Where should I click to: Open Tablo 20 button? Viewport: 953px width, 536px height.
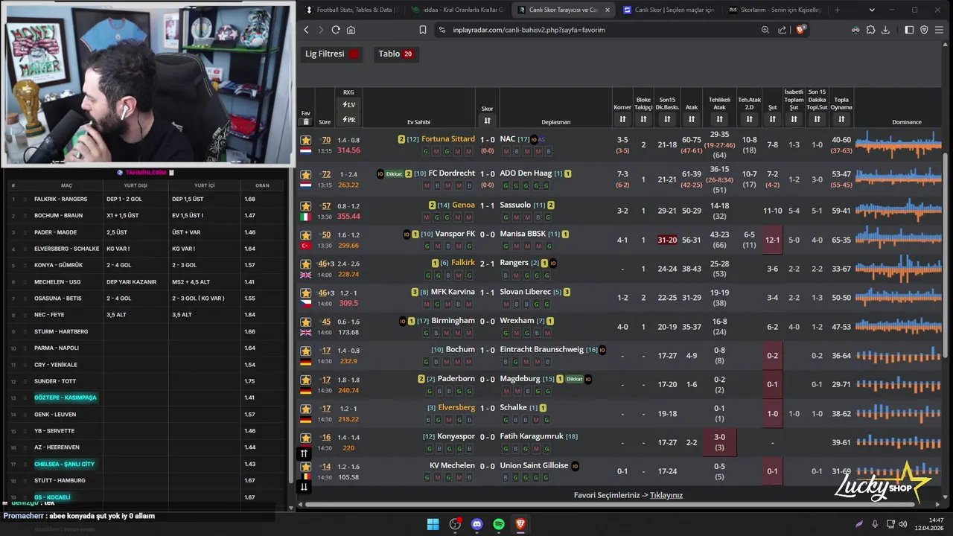pyautogui.click(x=395, y=54)
